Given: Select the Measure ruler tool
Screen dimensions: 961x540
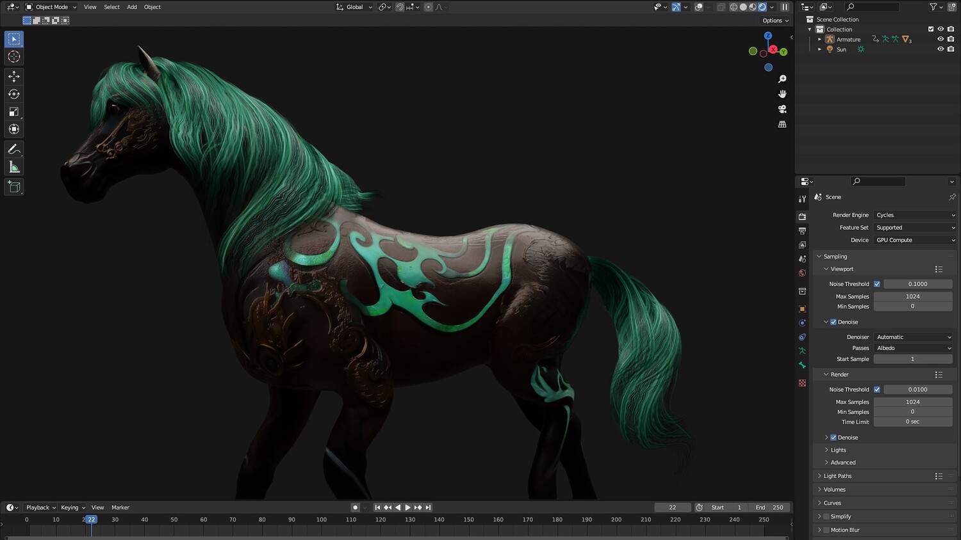Looking at the screenshot, I should [14, 168].
